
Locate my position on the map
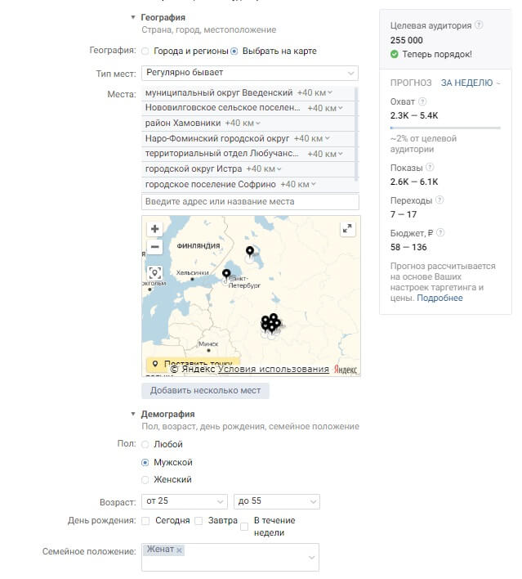point(155,273)
